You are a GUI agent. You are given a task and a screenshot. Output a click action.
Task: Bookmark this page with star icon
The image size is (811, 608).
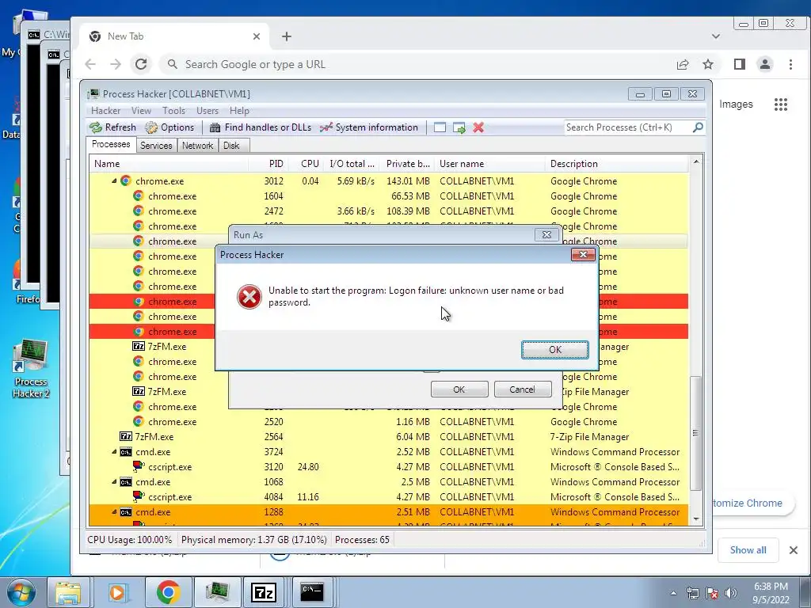click(x=708, y=64)
